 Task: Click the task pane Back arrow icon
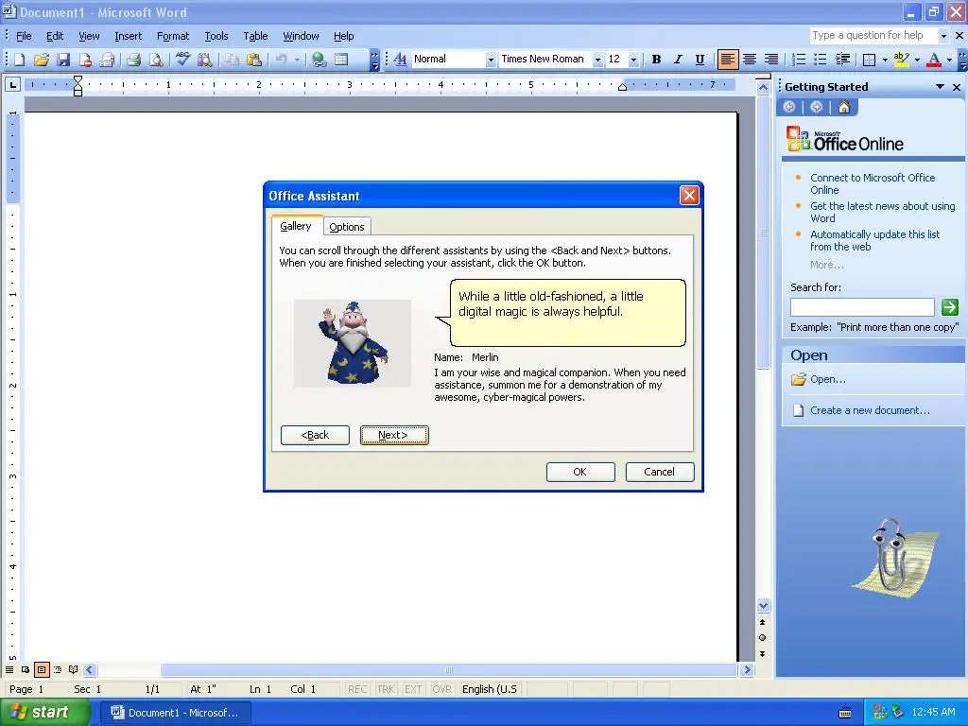789,108
